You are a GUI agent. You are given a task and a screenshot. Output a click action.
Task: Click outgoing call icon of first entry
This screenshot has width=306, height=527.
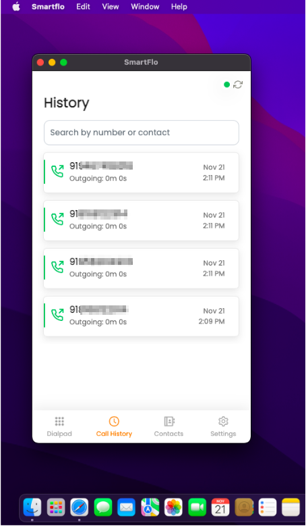pyautogui.click(x=57, y=171)
